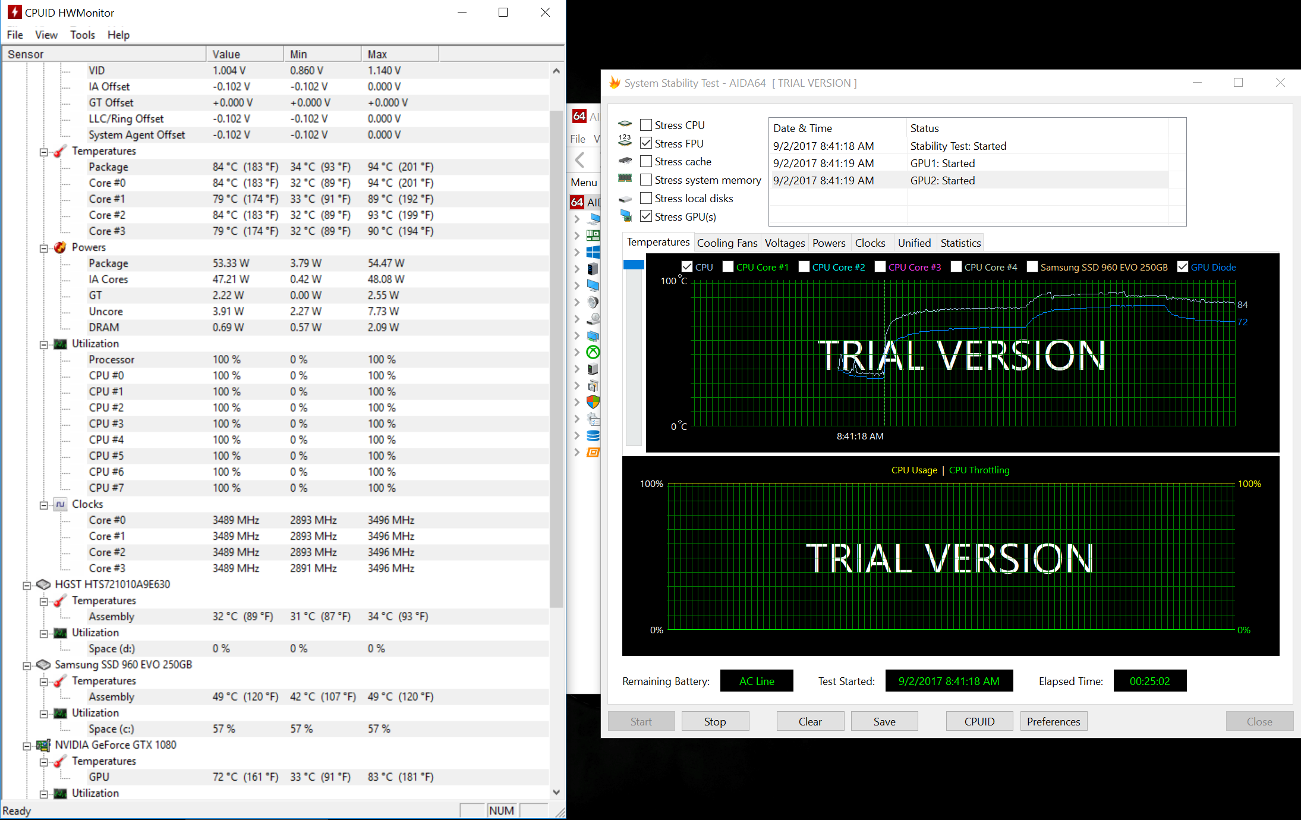
Task: Switch to the Cooling Fans tab
Action: [x=727, y=243]
